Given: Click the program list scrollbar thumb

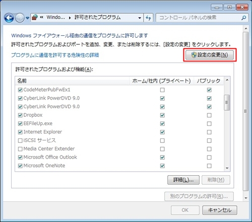Looking at the screenshot, I should click(x=227, y=103).
